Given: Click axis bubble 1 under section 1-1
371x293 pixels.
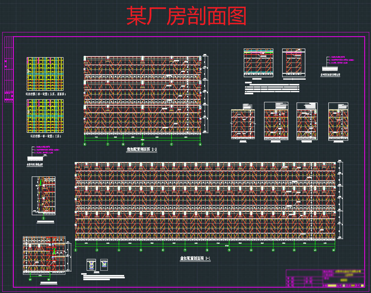Looking at the screenshot, I should [76, 250].
